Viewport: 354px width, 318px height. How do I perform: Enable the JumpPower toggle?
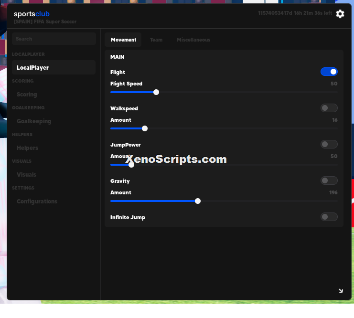[329, 144]
